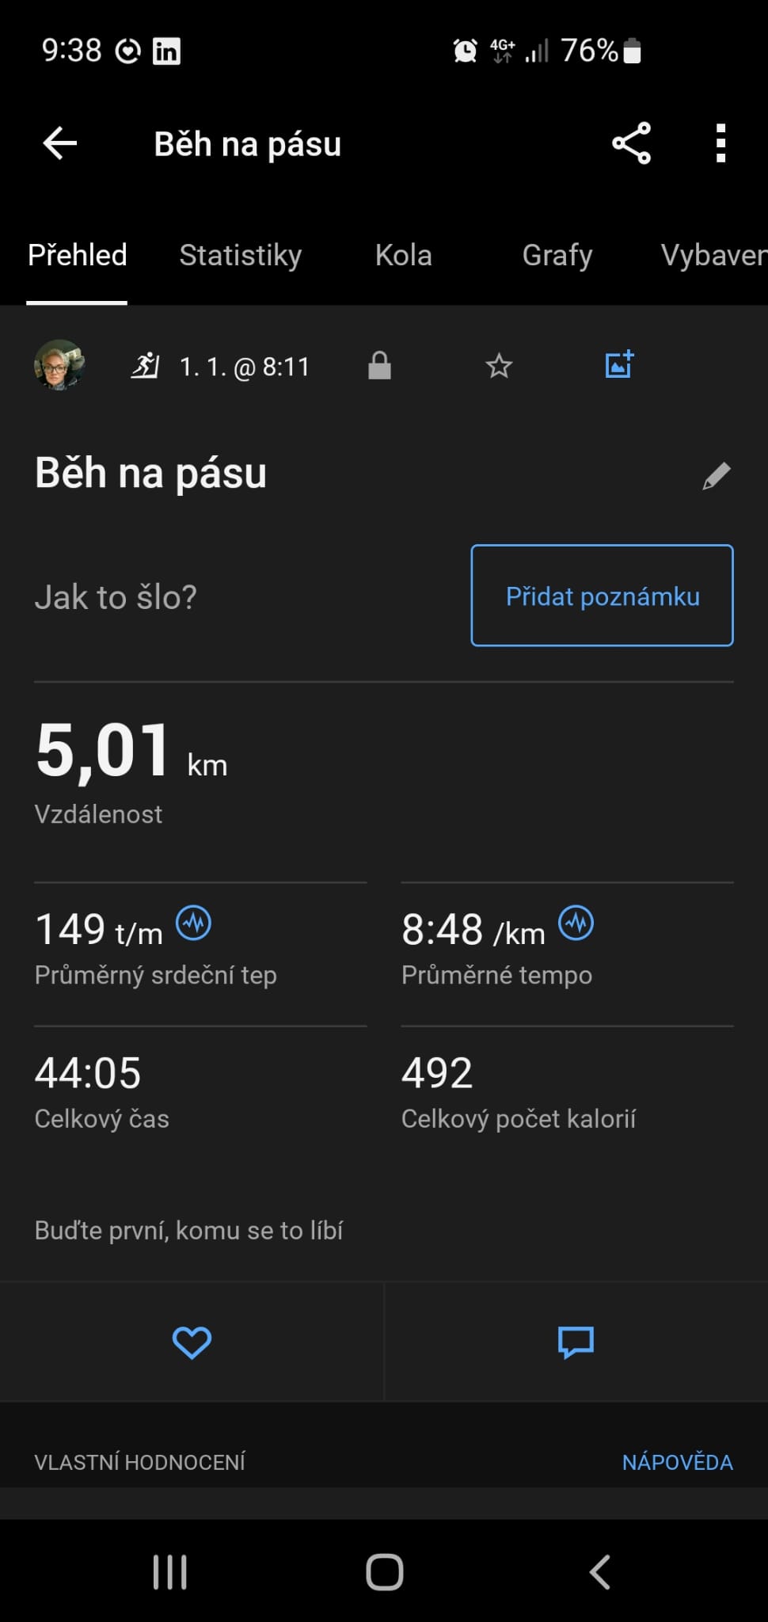Open the Grafy tab
This screenshot has height=1622, width=768.
[557, 255]
